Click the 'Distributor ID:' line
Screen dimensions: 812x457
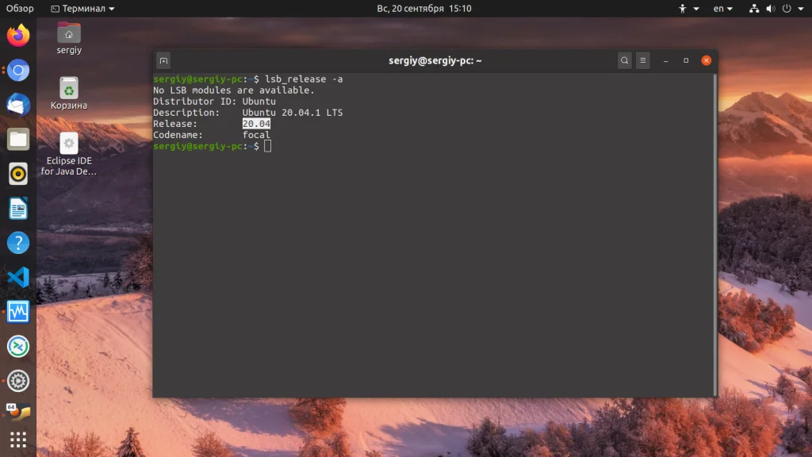(x=214, y=102)
